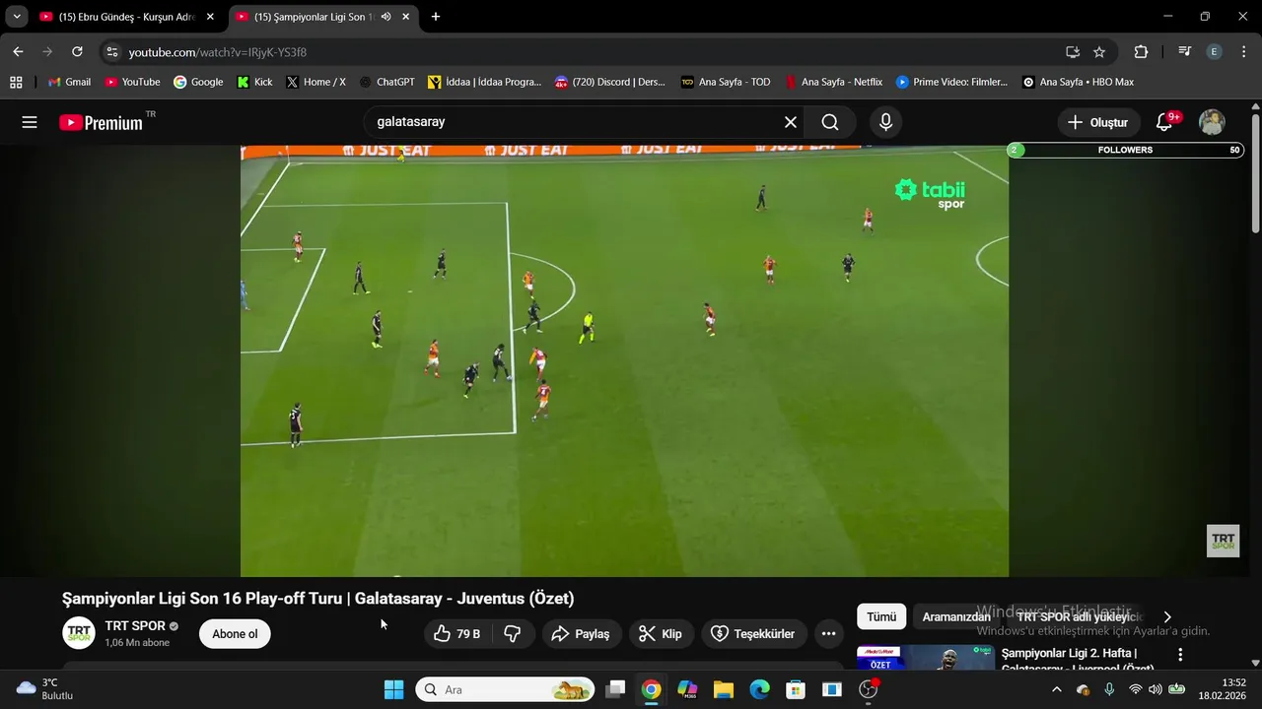Start voice search with the microphone
Screen dimensions: 1262x709
pos(885,122)
